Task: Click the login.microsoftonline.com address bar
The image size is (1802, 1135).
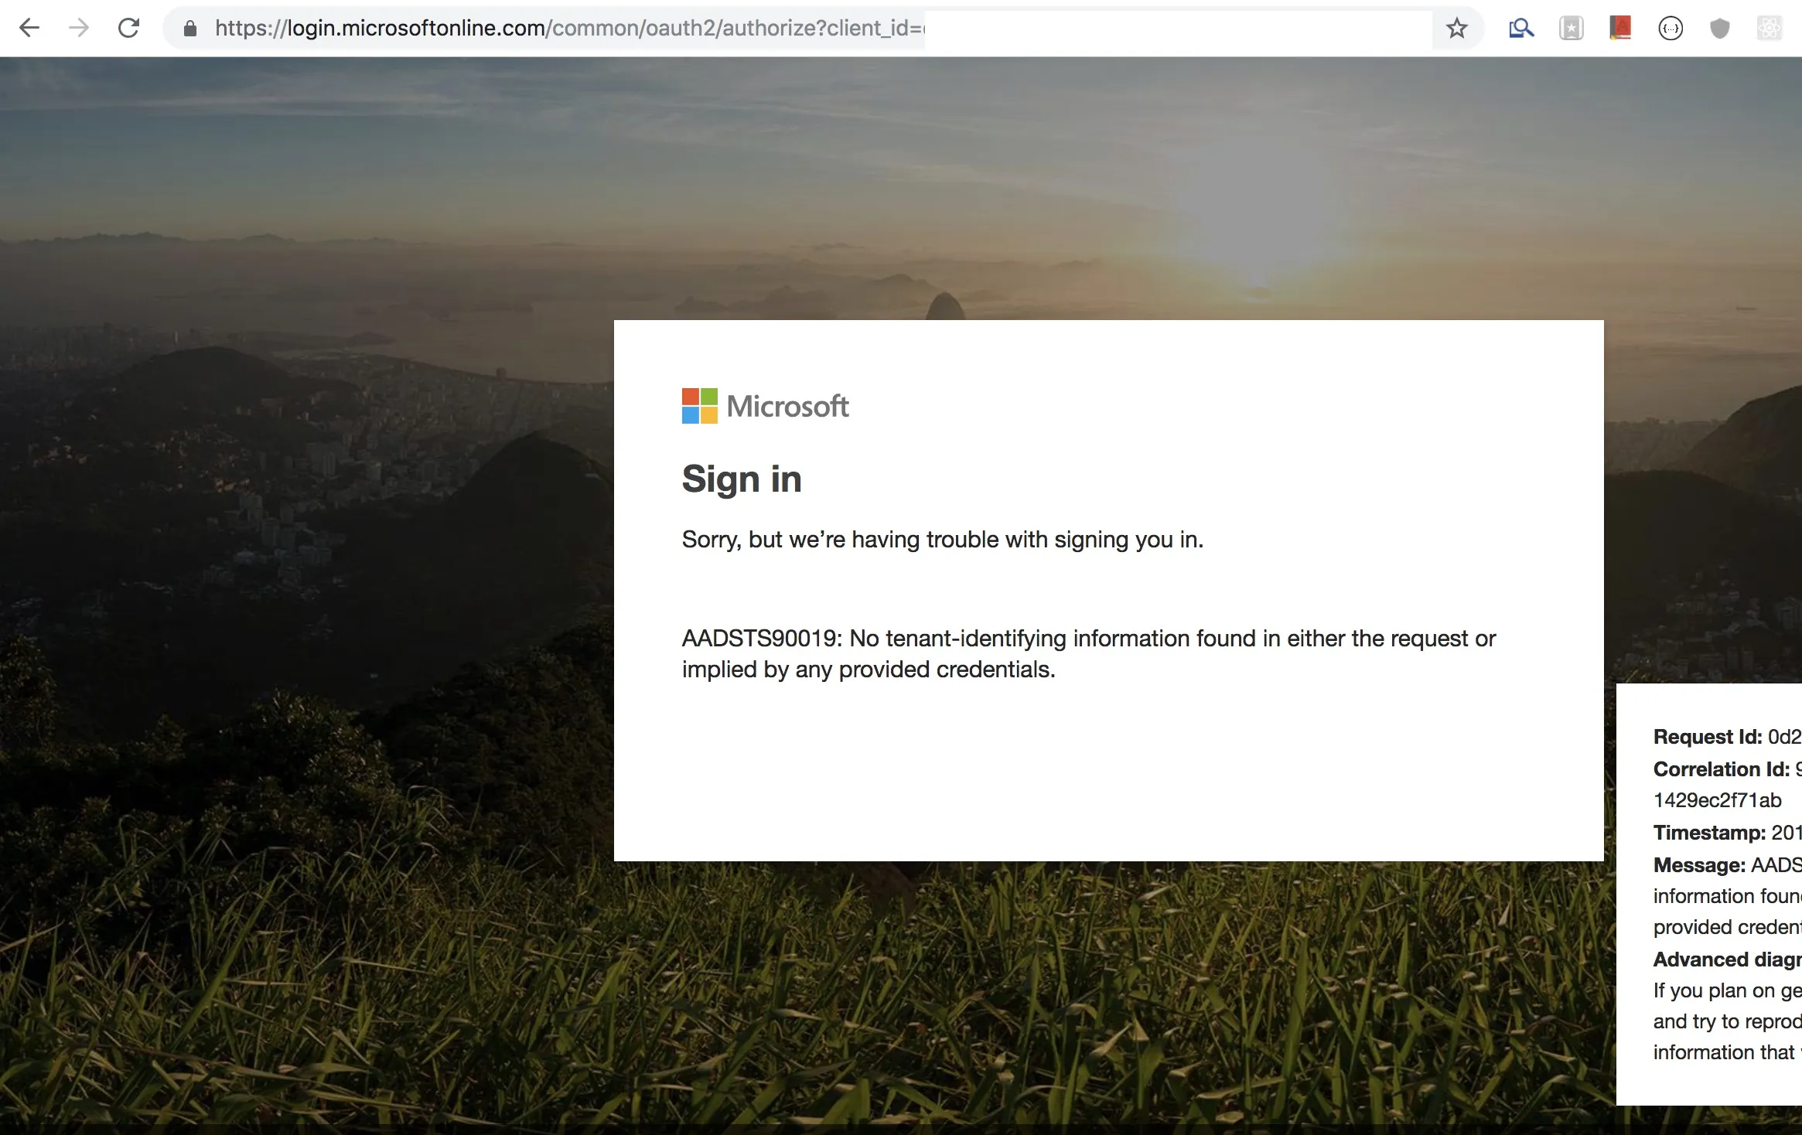Action: (568, 29)
